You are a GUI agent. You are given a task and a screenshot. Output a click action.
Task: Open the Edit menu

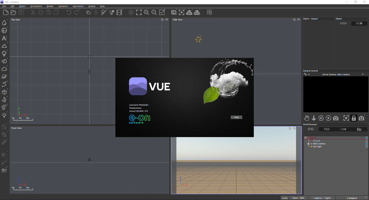tap(12, 6)
